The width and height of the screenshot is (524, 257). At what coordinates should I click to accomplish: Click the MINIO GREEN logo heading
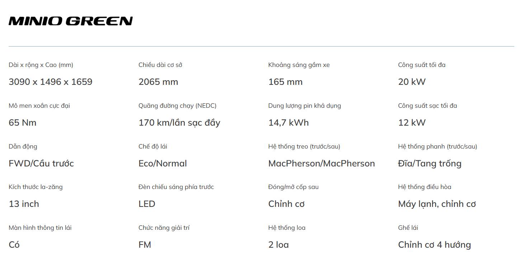tap(71, 21)
